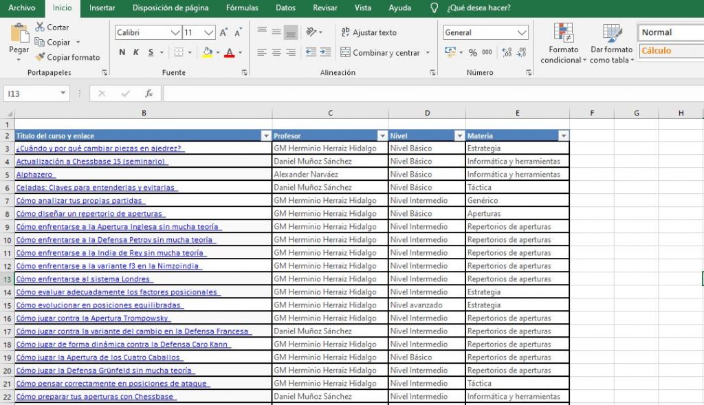This screenshot has height=405, width=704.
Task: Increase decimal places
Action: point(507,52)
